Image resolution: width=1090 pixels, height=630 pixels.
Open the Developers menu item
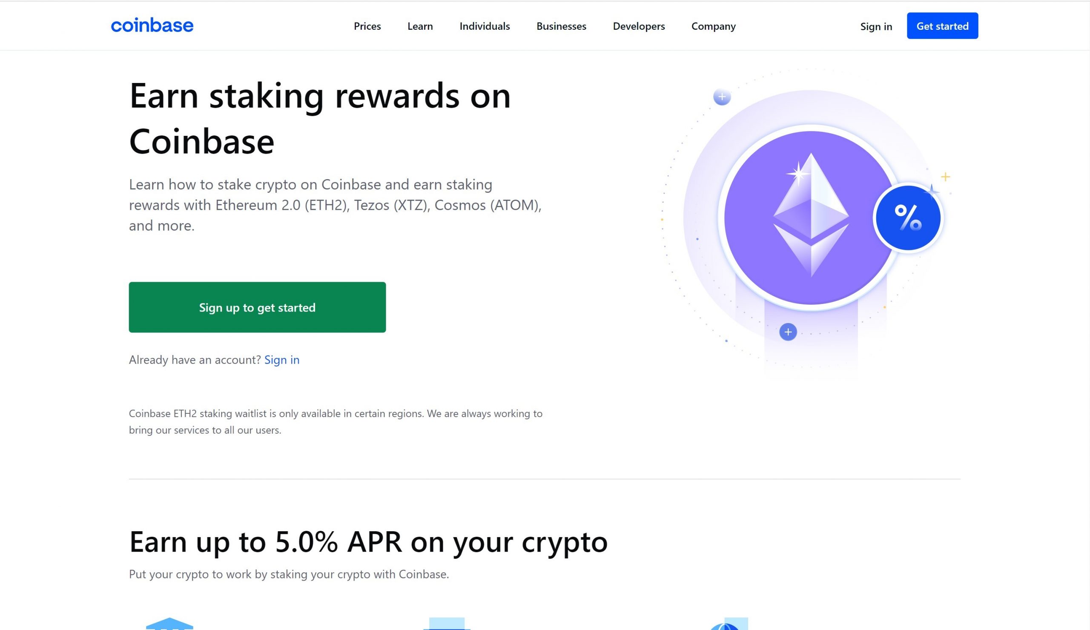coord(638,26)
